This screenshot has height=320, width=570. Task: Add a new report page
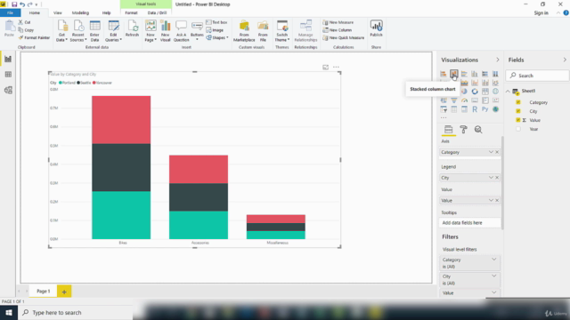tap(64, 292)
